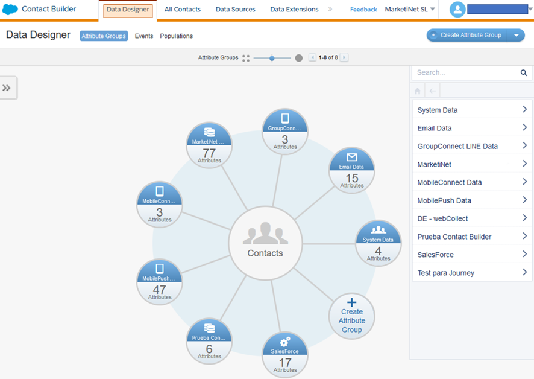Open the Email Data attribute group circle
The image size is (534, 379).
(x=352, y=170)
